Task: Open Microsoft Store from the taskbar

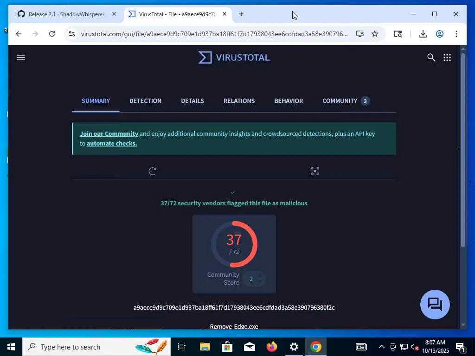Action: [227, 347]
